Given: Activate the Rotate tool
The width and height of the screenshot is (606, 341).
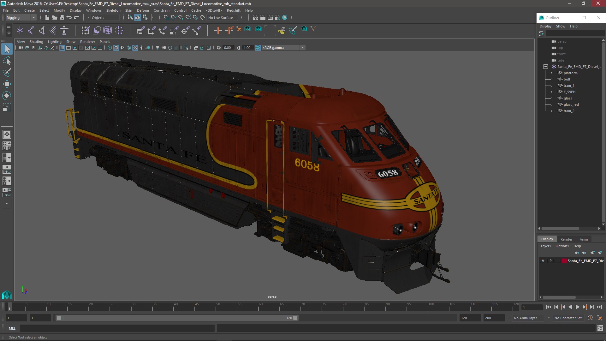Looking at the screenshot, I should tap(7, 95).
